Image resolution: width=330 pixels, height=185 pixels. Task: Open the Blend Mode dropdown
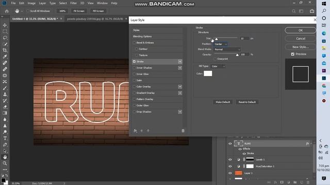coord(227,49)
